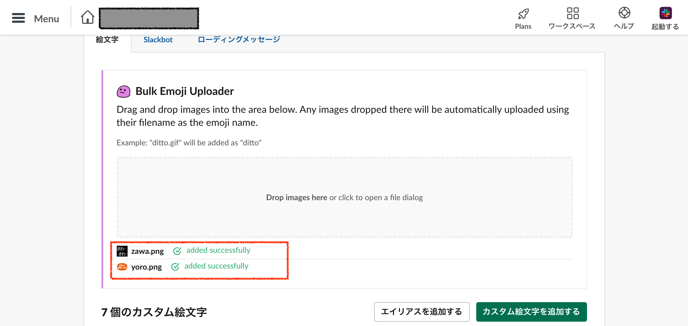The width and height of the screenshot is (688, 326).
Task: Launch Slack via 起動する icon
Action: click(665, 13)
